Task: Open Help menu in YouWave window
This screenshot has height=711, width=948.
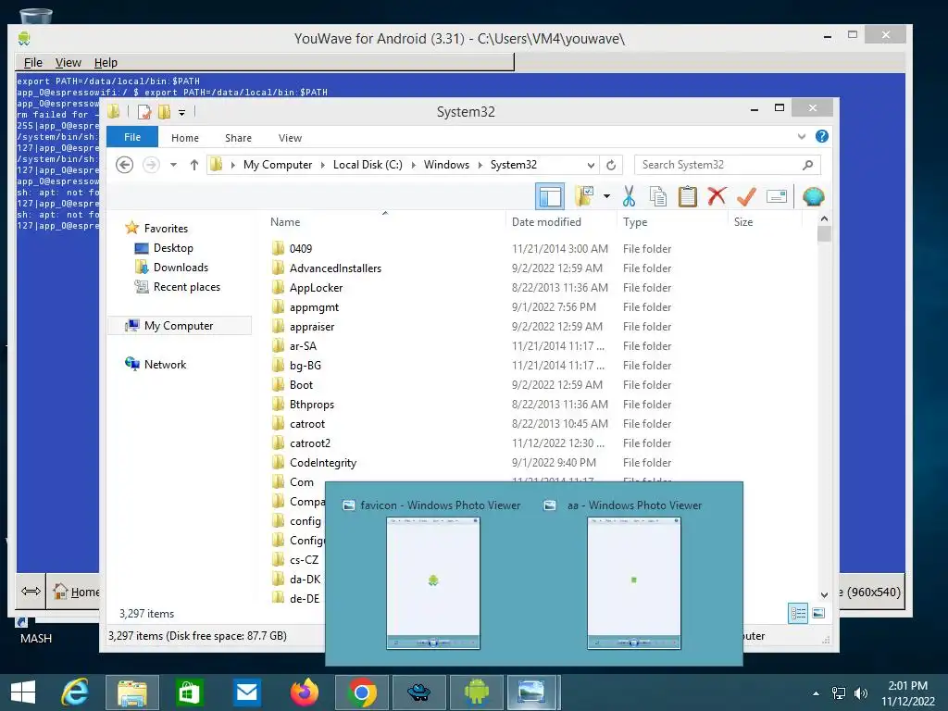Action: [106, 62]
